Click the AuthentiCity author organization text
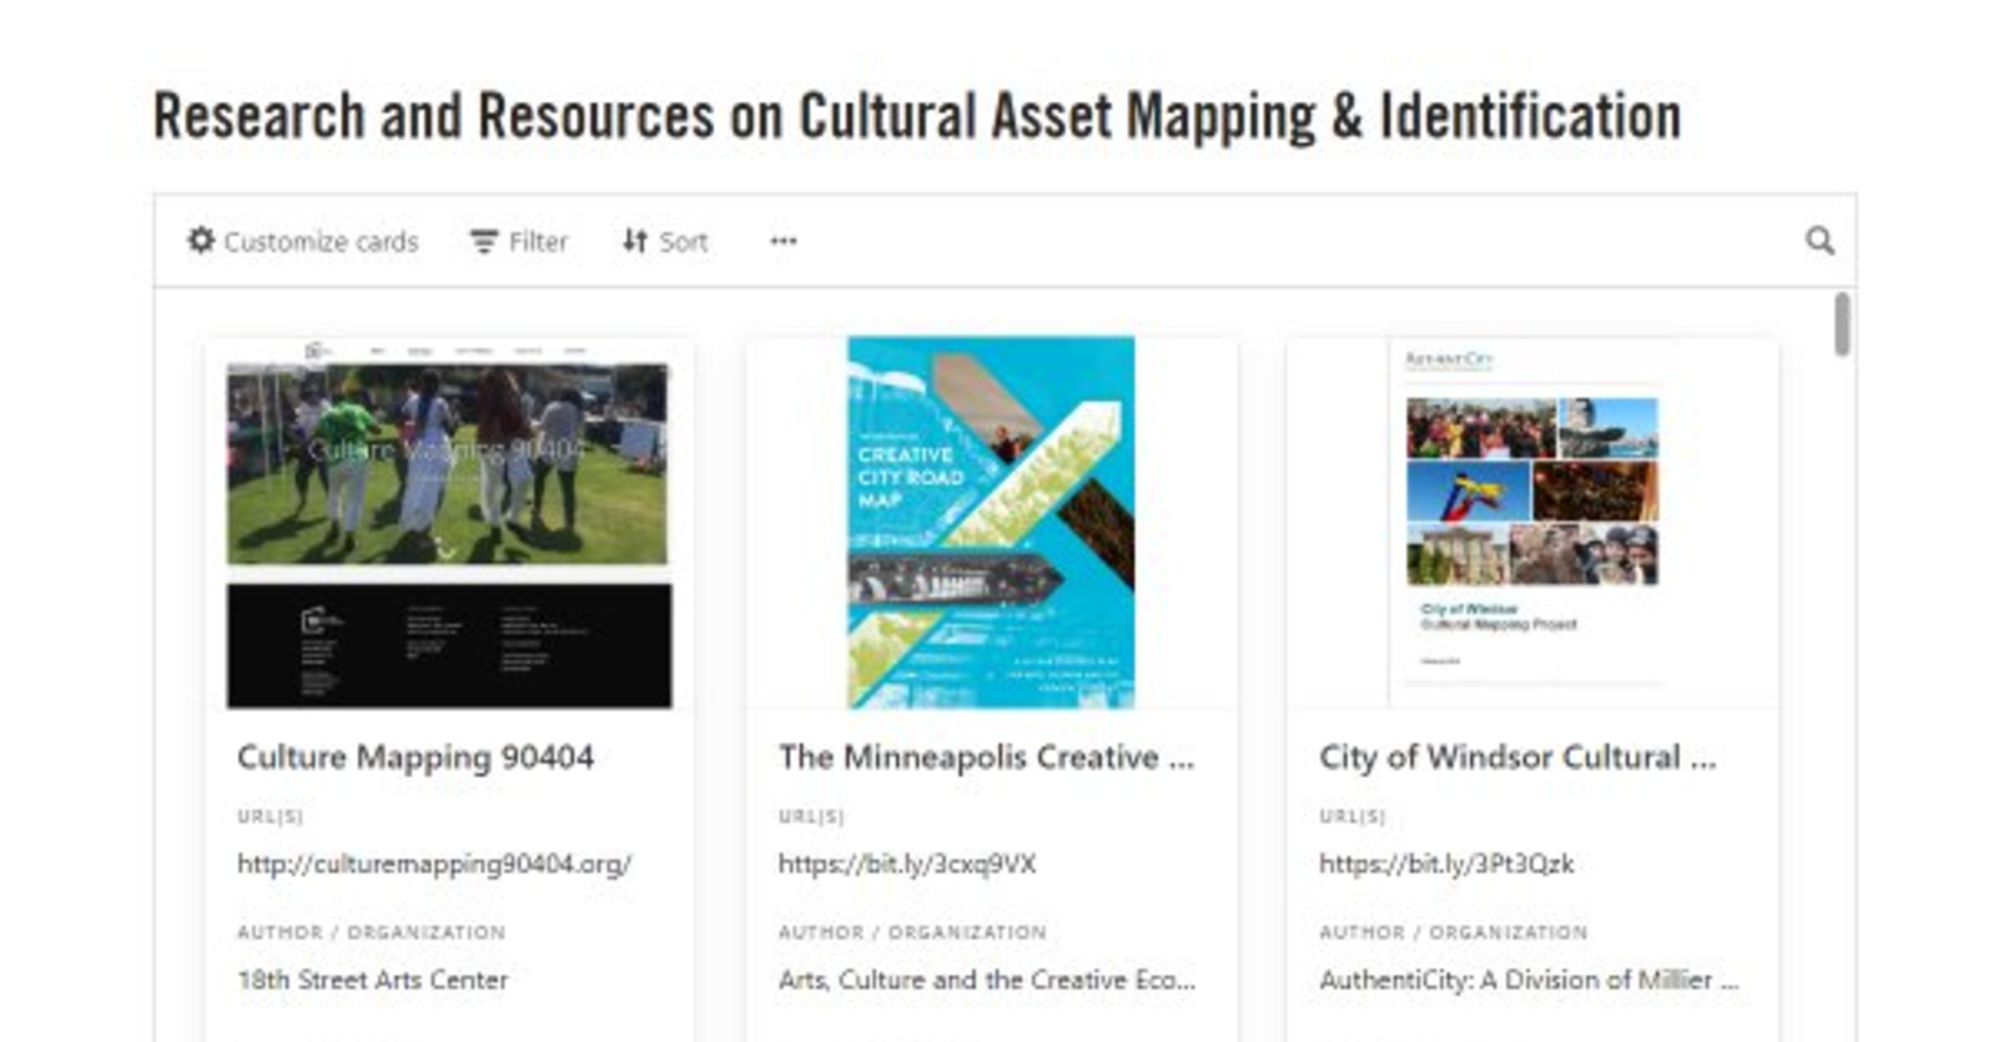This screenshot has height=1042, width=1991. (x=1528, y=980)
